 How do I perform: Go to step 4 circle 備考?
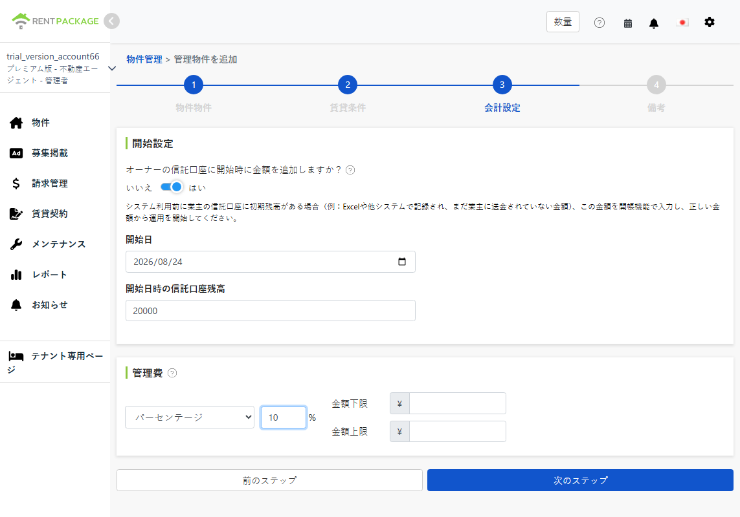coord(656,85)
